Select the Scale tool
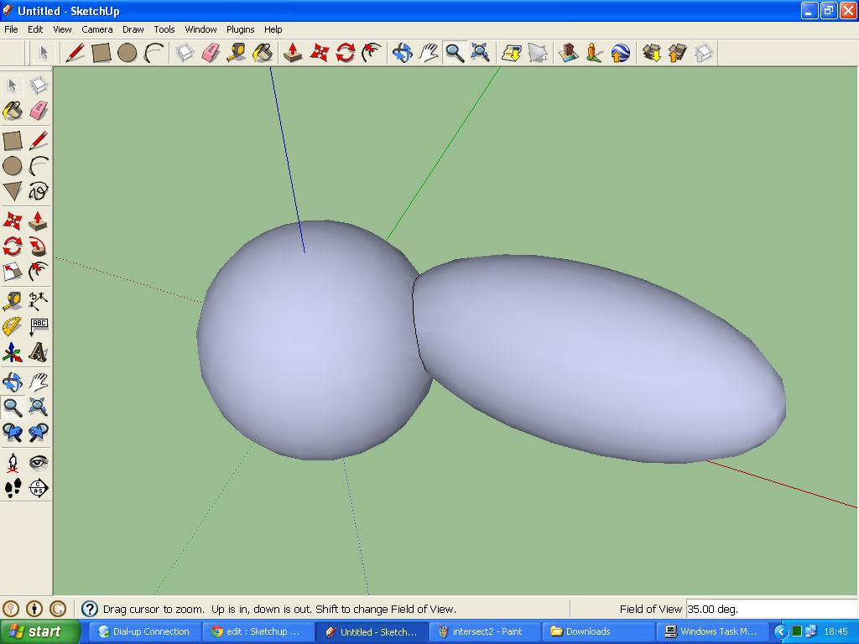The image size is (859, 644). (x=12, y=272)
